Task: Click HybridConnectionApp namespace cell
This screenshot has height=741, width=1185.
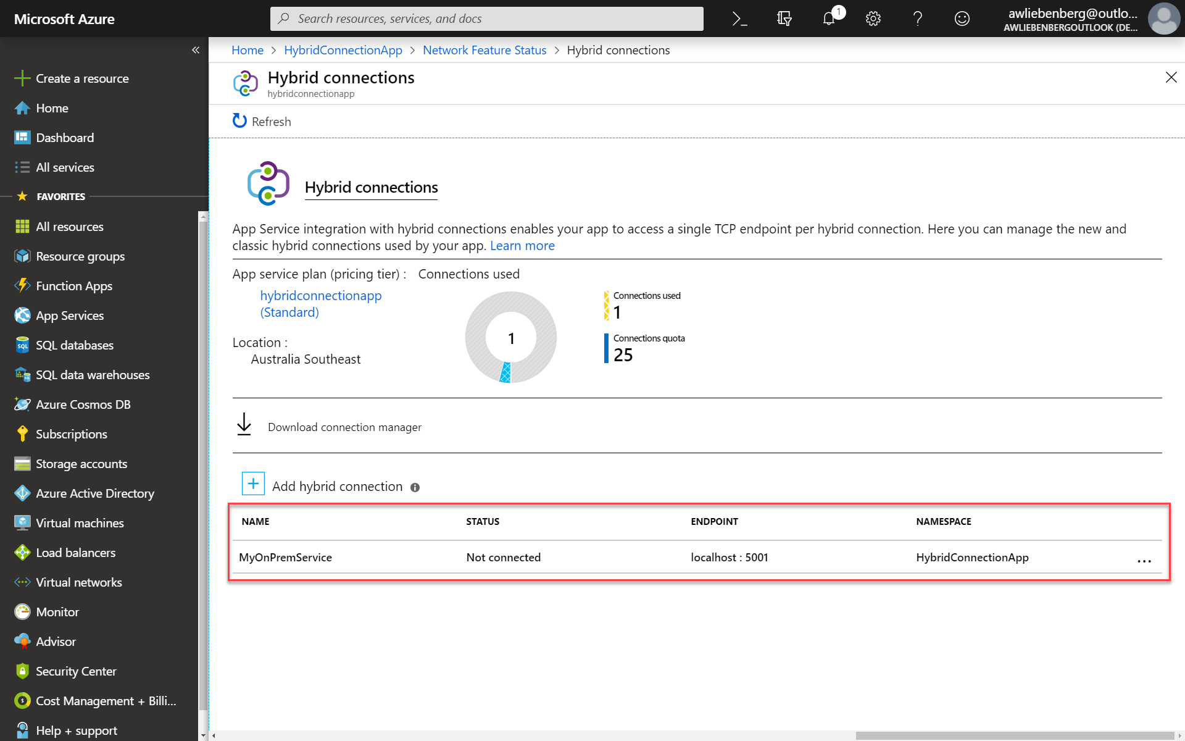Action: pos(972,558)
